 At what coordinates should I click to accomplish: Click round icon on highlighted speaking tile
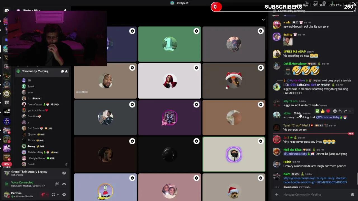pos(261,141)
